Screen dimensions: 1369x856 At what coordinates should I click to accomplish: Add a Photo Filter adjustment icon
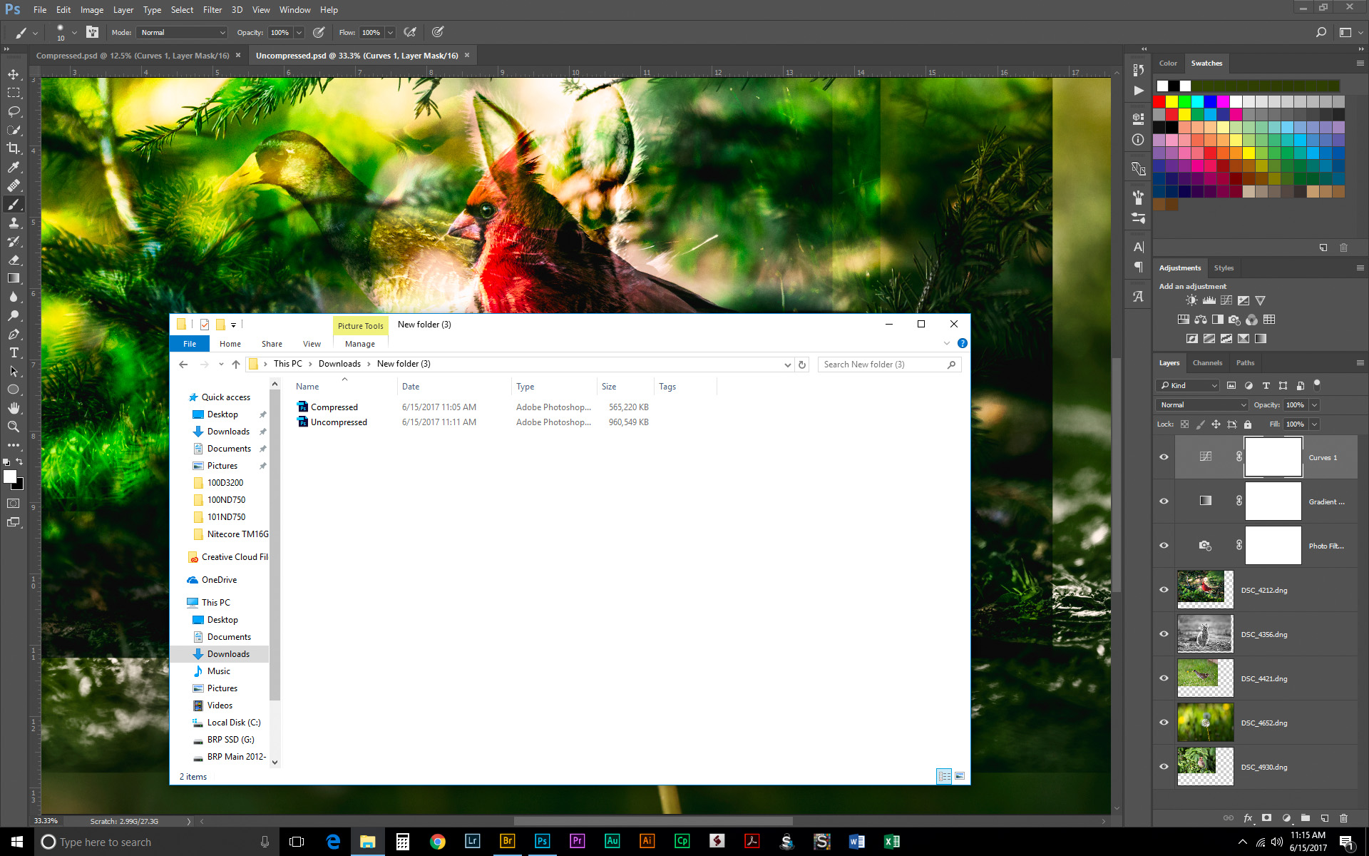point(1235,320)
